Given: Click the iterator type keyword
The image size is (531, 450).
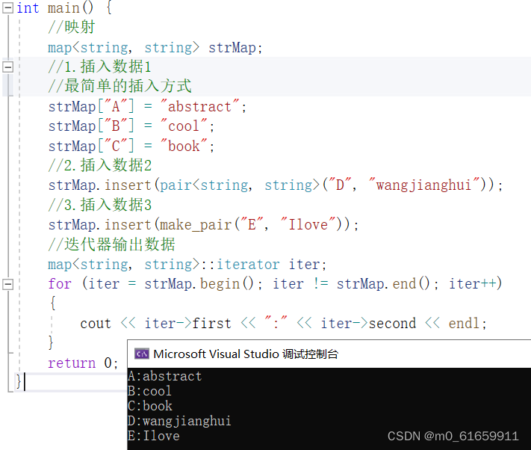Looking at the screenshot, I should pyautogui.click(x=248, y=265).
